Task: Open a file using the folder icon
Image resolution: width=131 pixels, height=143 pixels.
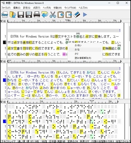Action: coord(13,15)
